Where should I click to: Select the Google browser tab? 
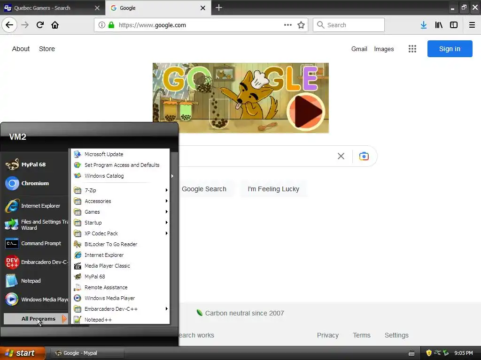click(154, 8)
